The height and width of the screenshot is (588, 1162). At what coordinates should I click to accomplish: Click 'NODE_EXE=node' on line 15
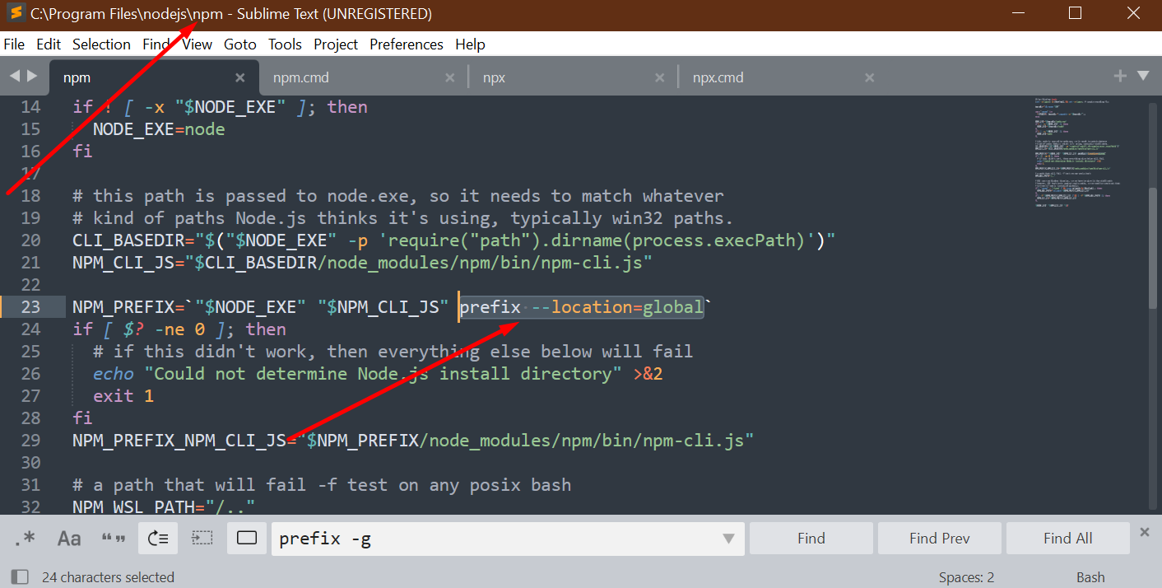pos(159,129)
